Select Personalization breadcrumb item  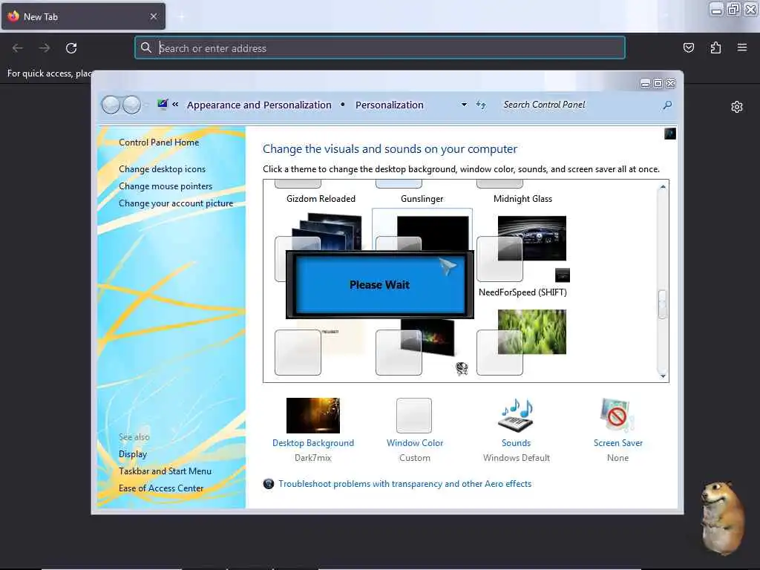point(389,105)
